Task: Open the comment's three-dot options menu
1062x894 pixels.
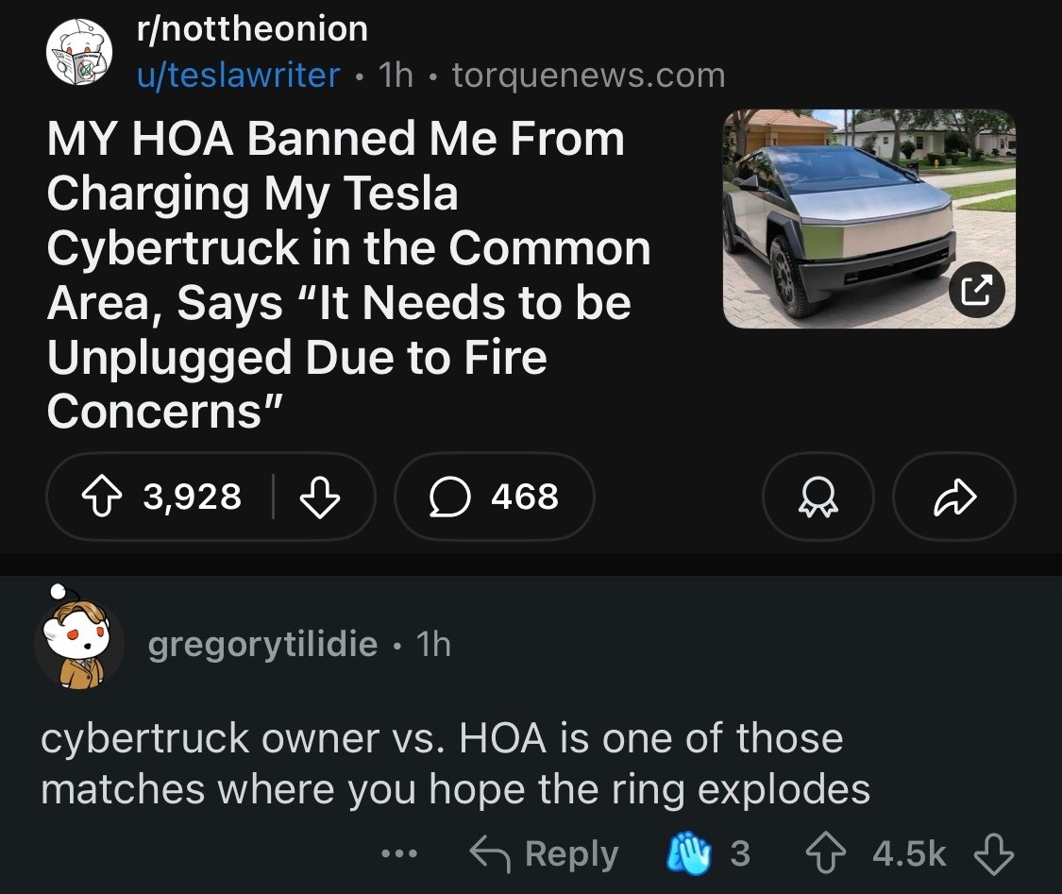Action: tap(399, 853)
